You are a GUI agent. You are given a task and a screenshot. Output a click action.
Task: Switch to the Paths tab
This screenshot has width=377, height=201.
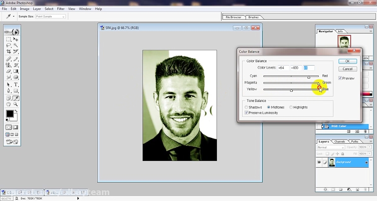point(354,142)
